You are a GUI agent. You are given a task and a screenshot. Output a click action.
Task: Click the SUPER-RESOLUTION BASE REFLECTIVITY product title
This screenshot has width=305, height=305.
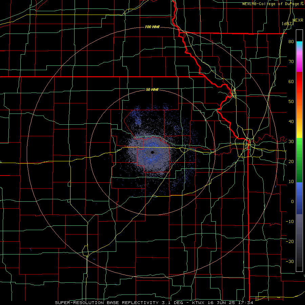(x=107, y=303)
